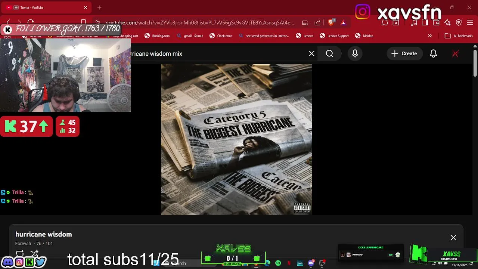478x269 pixels.
Task: Open Booking.com bookmark
Action: point(157,36)
